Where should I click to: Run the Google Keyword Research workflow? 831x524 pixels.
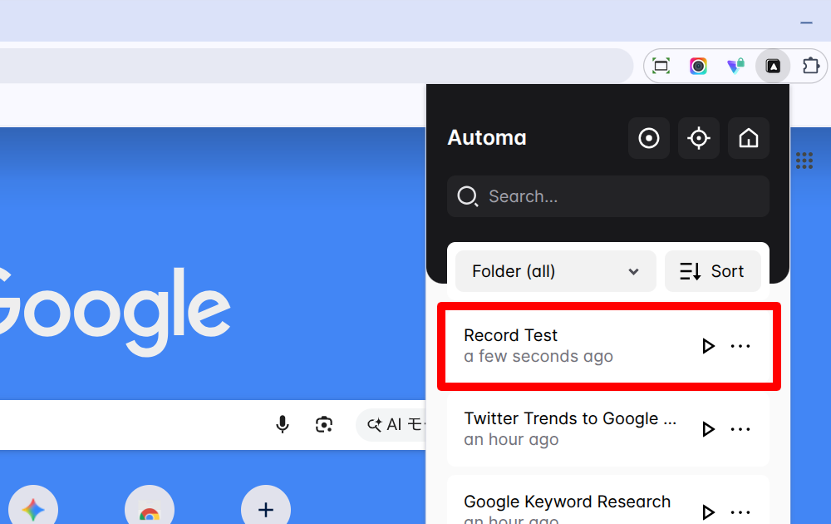click(708, 512)
